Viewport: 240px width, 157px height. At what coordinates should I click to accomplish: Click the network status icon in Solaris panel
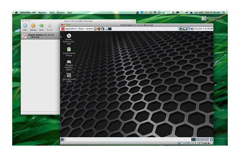(181, 29)
